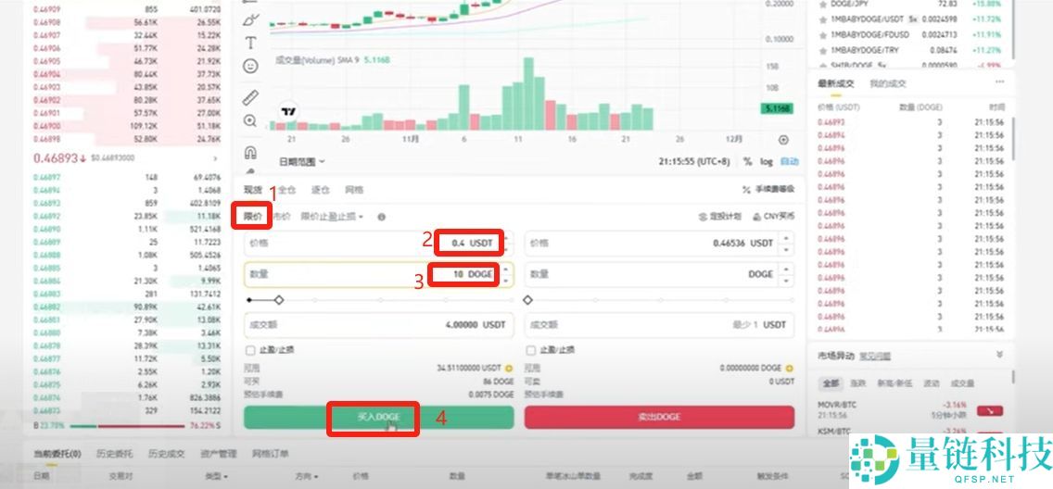The width and height of the screenshot is (1053, 489).
Task: Select the 市价 market order tab
Action: pos(283,217)
